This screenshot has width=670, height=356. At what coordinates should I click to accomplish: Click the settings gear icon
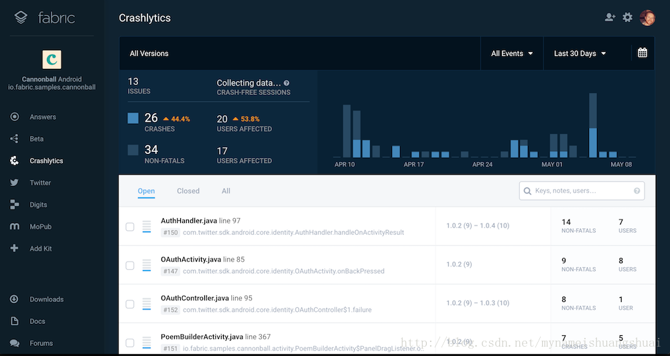[x=627, y=17]
